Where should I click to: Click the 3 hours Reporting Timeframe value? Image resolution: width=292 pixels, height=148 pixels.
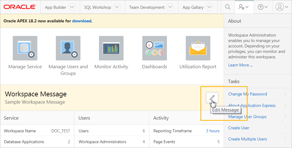pyautogui.click(x=212, y=131)
